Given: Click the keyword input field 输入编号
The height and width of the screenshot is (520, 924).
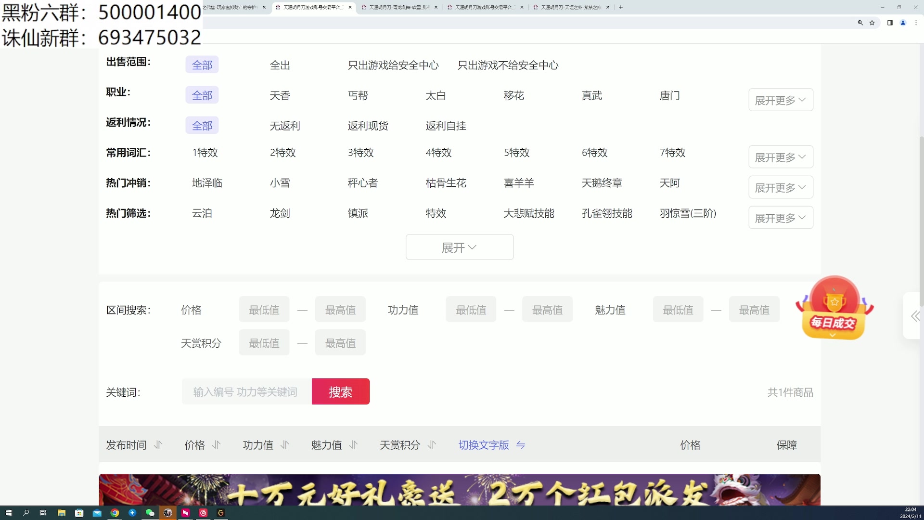Looking at the screenshot, I should [x=245, y=391].
